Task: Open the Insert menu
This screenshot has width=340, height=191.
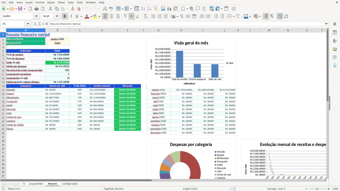Action: pos(29,2)
